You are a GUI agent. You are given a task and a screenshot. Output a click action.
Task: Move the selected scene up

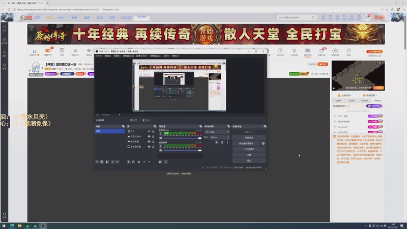point(112,162)
